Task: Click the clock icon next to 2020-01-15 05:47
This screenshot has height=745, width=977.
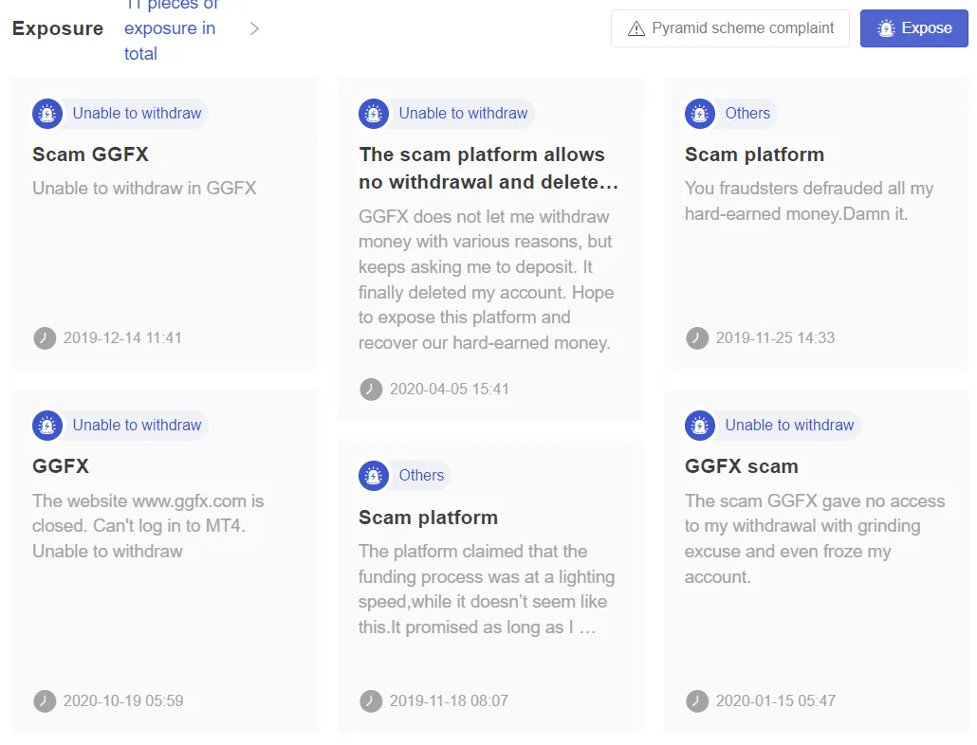Action: (696, 700)
